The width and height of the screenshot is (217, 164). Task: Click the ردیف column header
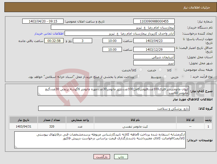208,120
